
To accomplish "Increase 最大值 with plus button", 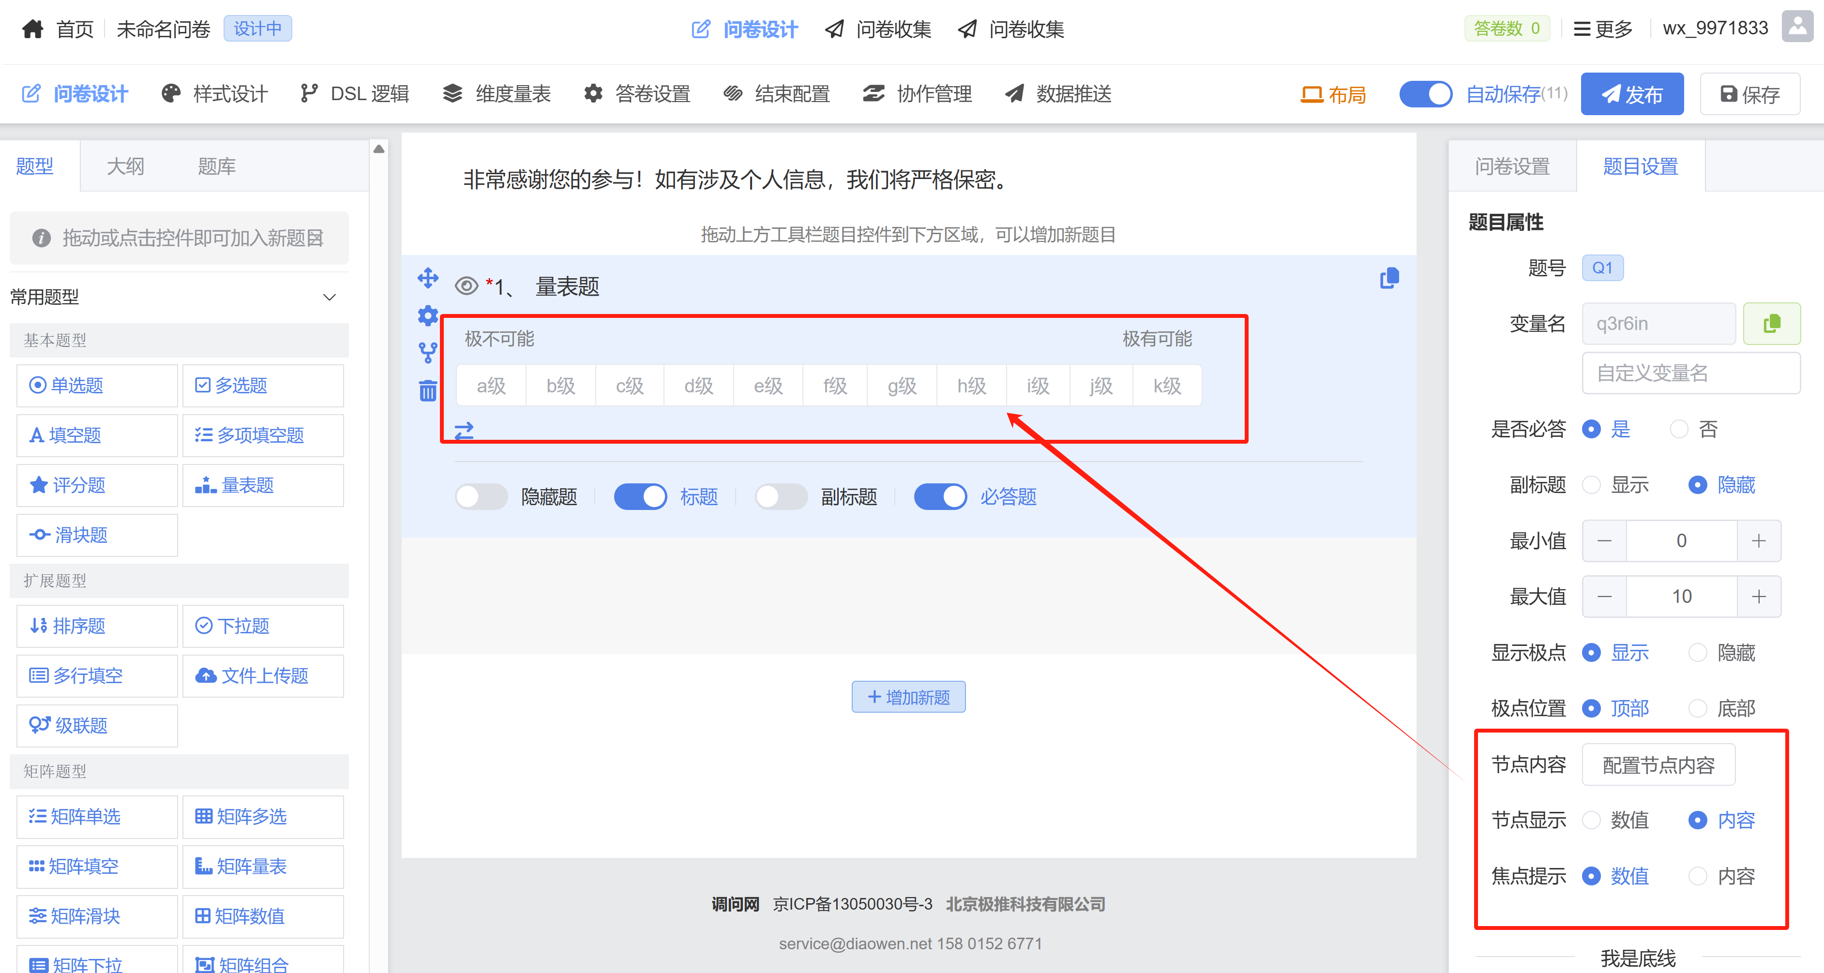I will coord(1758,596).
